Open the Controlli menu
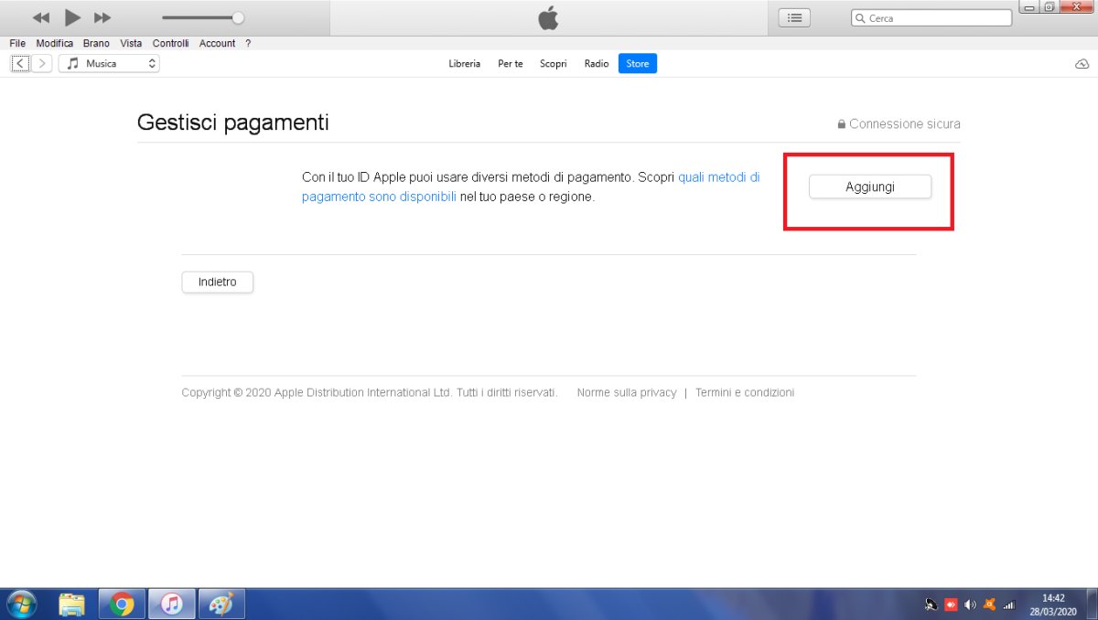Screen dimensions: 1098x620 [170, 43]
